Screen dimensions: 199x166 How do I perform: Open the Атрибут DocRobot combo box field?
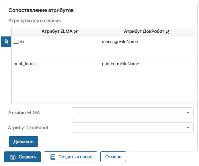133,128
